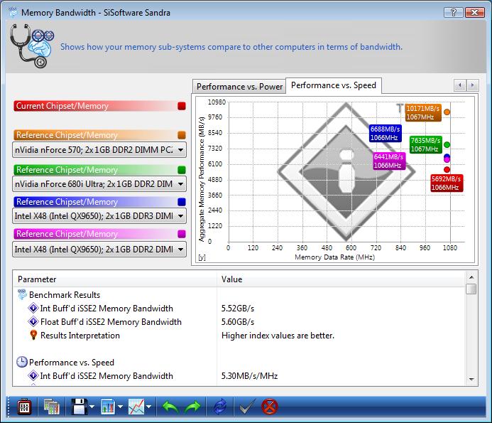492x423 pixels.
Task: Click the [y] axis toggle label
Action: coord(202,257)
